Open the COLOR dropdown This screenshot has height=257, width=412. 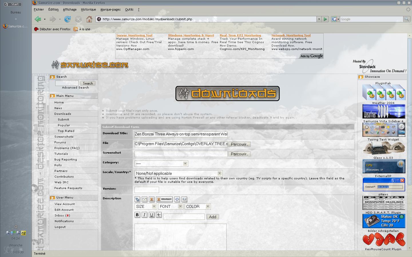pos(198,206)
